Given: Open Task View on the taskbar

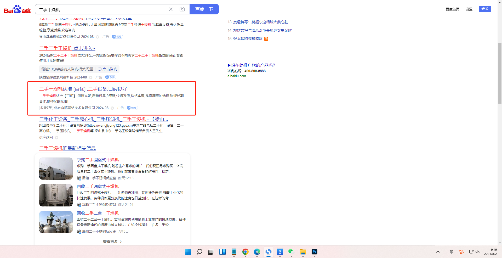Looking at the screenshot, I should pyautogui.click(x=211, y=252).
